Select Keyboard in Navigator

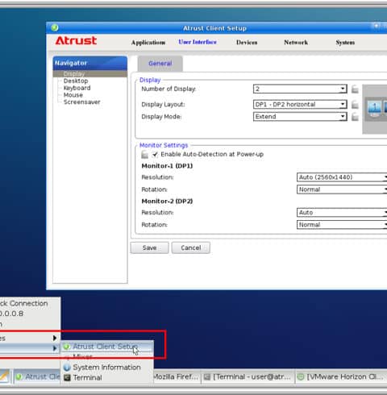tap(77, 88)
